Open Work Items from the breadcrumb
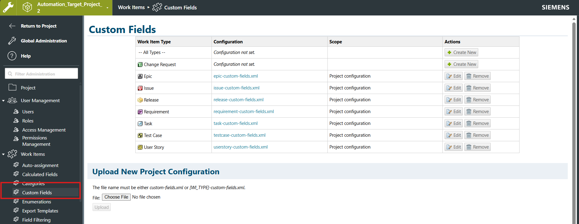Screen dimensions: 579x224 click(131, 8)
